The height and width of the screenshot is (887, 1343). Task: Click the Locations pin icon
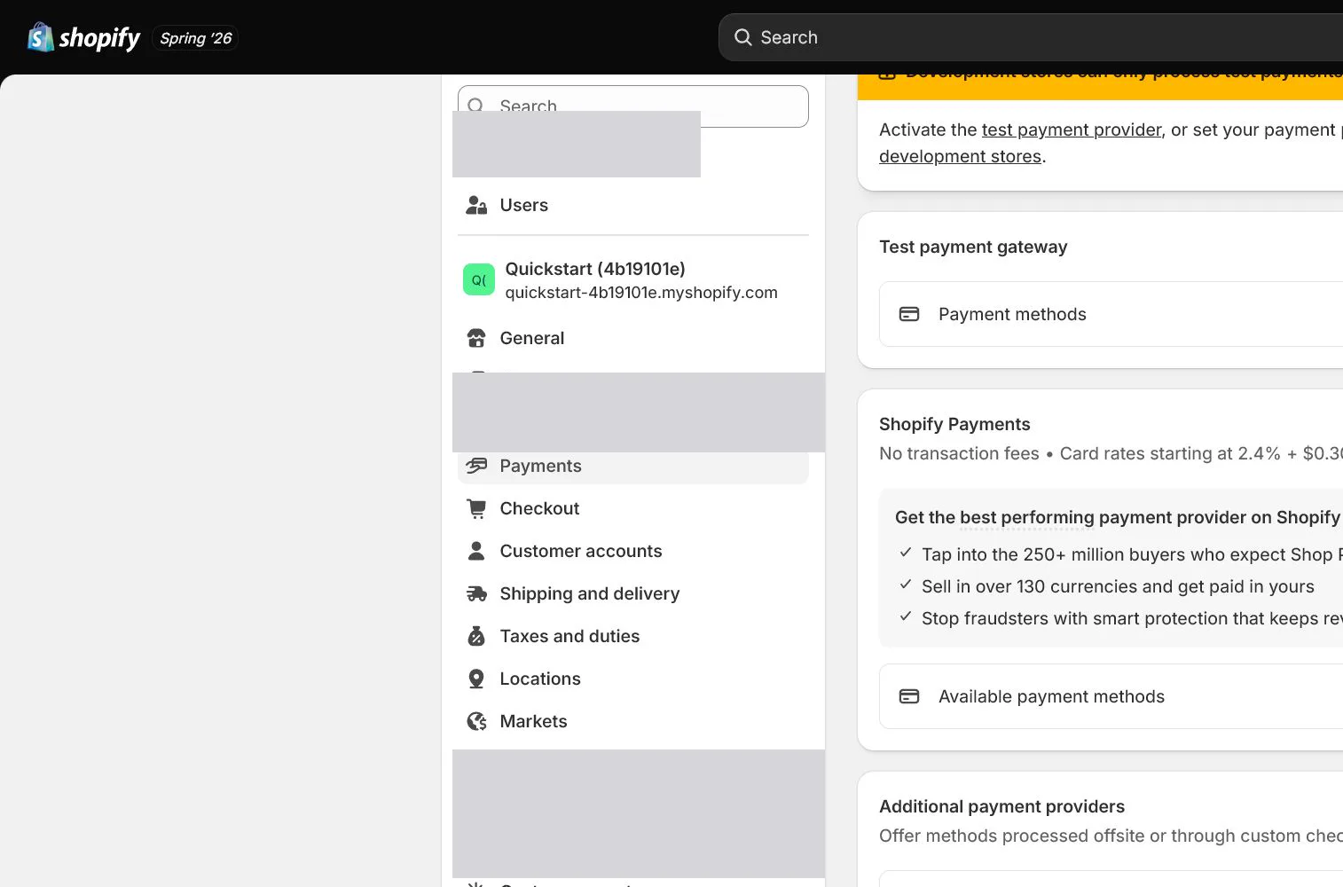pos(476,679)
